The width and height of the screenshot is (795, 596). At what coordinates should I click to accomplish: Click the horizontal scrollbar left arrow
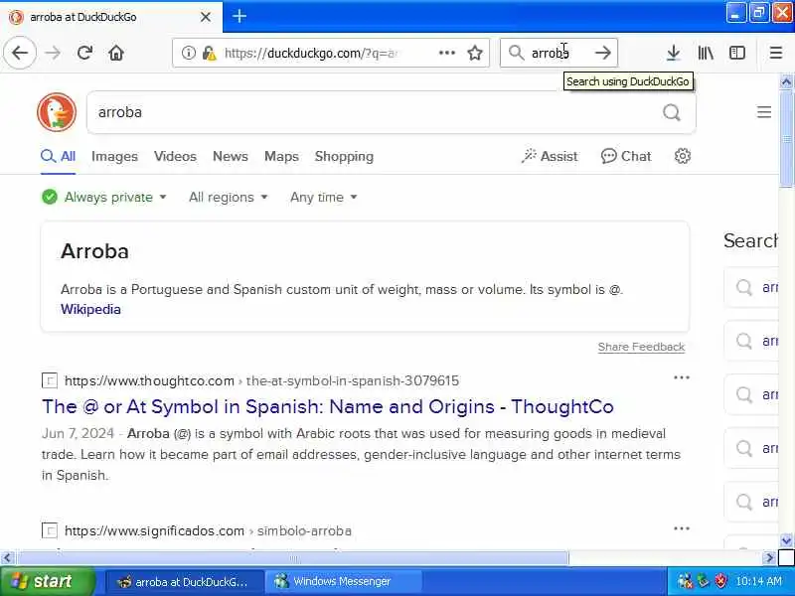pos(7,558)
